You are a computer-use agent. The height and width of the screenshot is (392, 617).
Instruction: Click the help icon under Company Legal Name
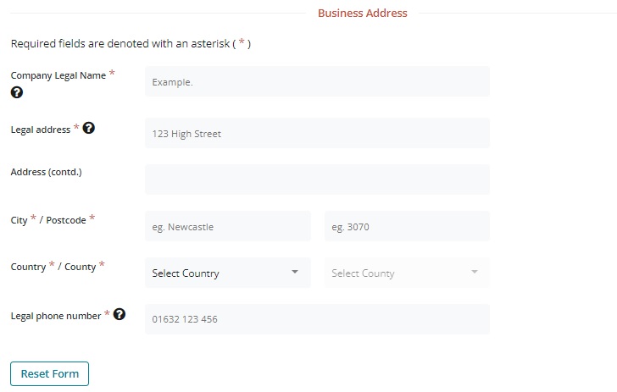17,92
